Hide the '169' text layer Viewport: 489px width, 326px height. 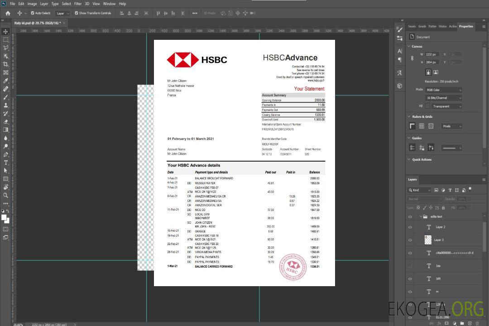coord(410,279)
